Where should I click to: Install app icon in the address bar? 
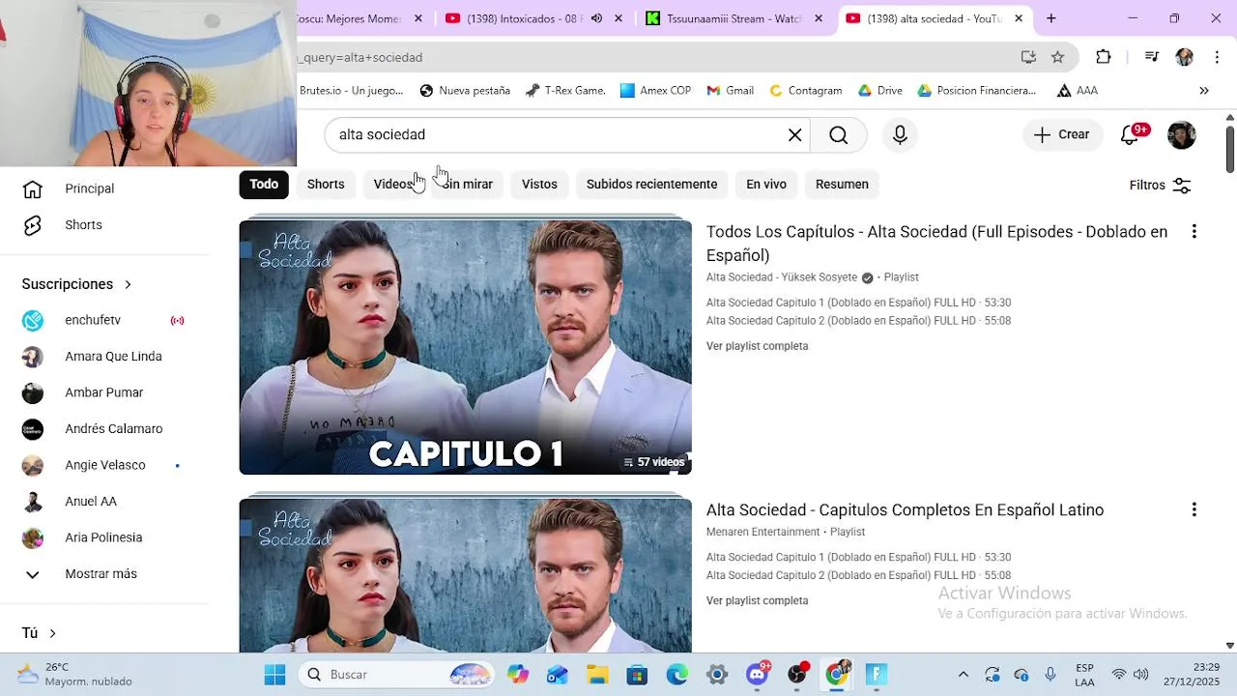[1028, 57]
